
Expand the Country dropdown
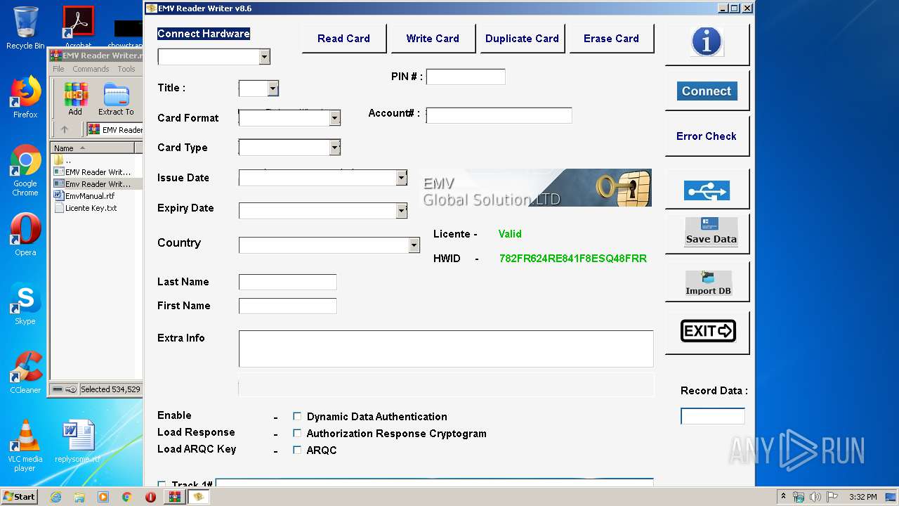click(414, 245)
